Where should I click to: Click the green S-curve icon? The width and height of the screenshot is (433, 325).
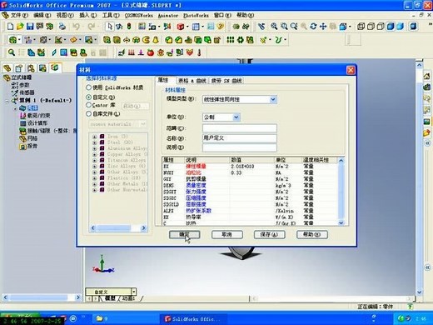click(x=278, y=40)
